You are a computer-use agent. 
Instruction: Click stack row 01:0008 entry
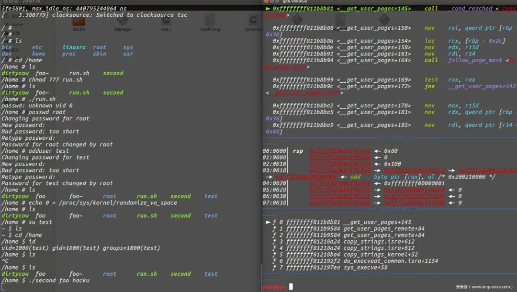325,157
